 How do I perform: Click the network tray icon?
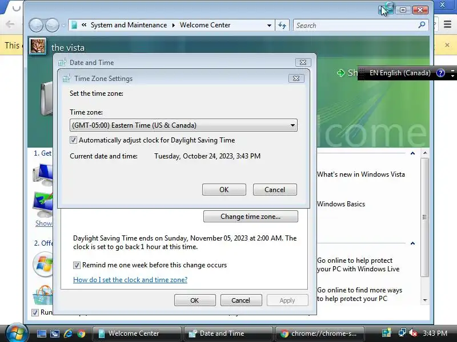point(402,333)
